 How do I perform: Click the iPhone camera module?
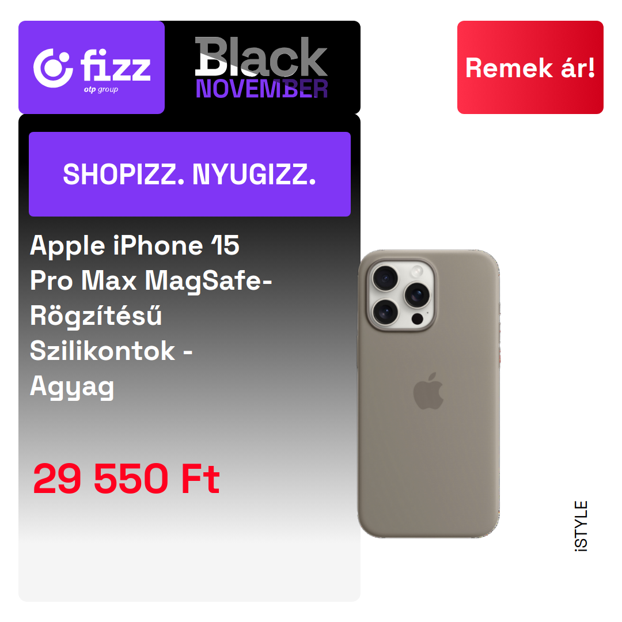pyautogui.click(x=401, y=295)
